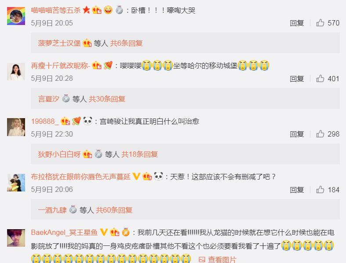
Task: Expand 共6条回复 replies
Action: coord(126,43)
